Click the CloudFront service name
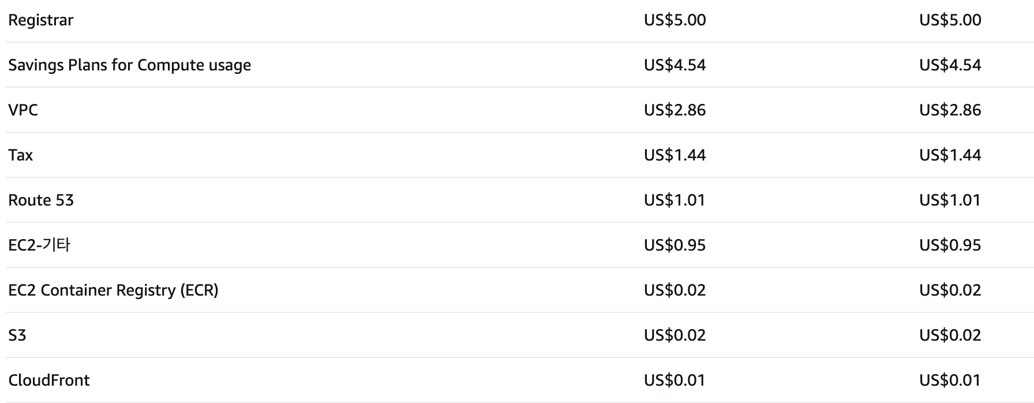Viewport: 1034px width, 403px height. (x=49, y=380)
